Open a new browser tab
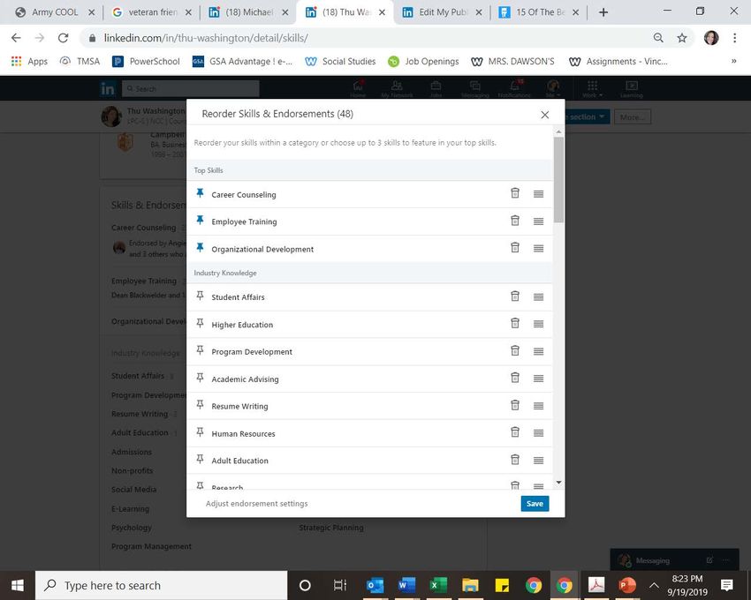Viewport: 751px width, 600px height. 603,12
